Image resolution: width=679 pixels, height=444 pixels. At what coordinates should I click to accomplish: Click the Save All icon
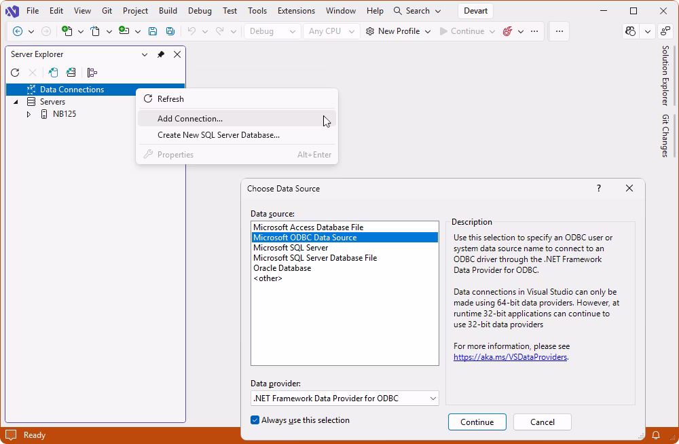tap(170, 31)
